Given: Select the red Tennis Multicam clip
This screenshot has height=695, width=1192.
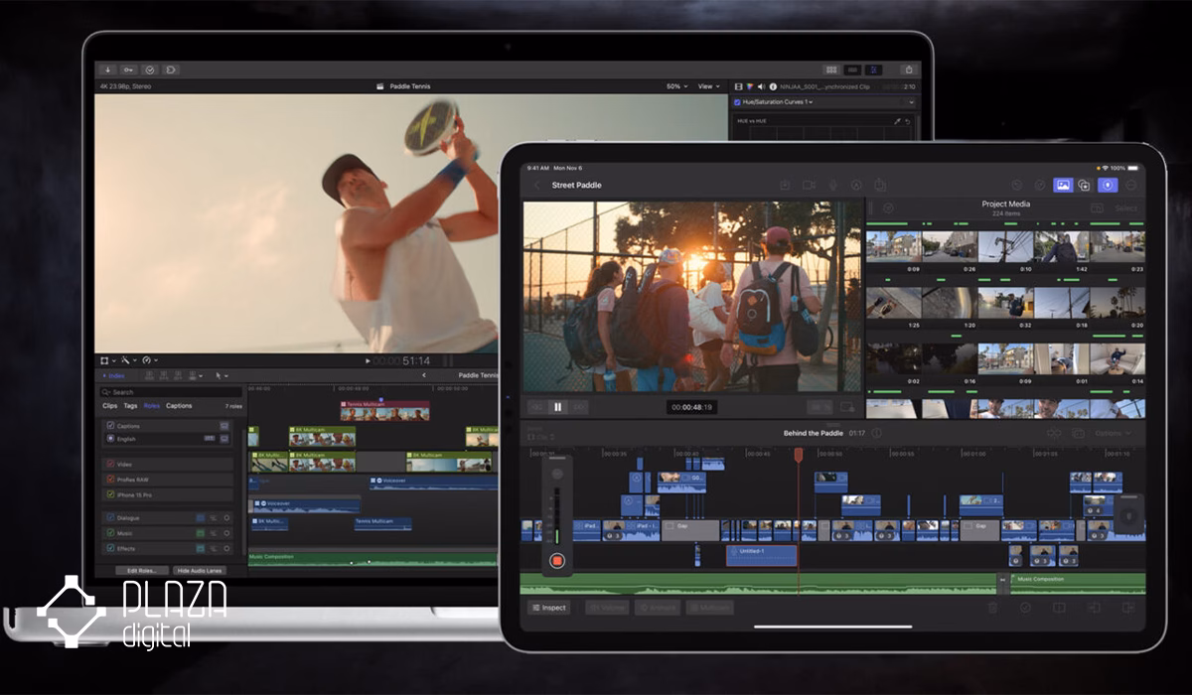Looking at the screenshot, I should coord(385,409).
